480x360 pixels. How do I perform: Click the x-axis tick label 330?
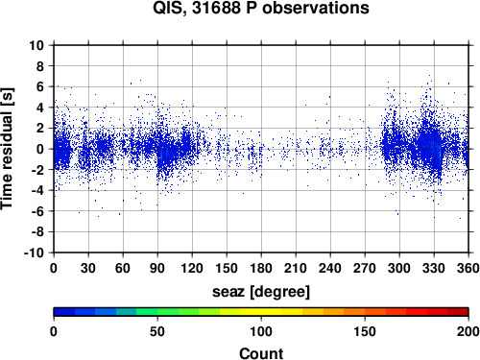coord(434,268)
